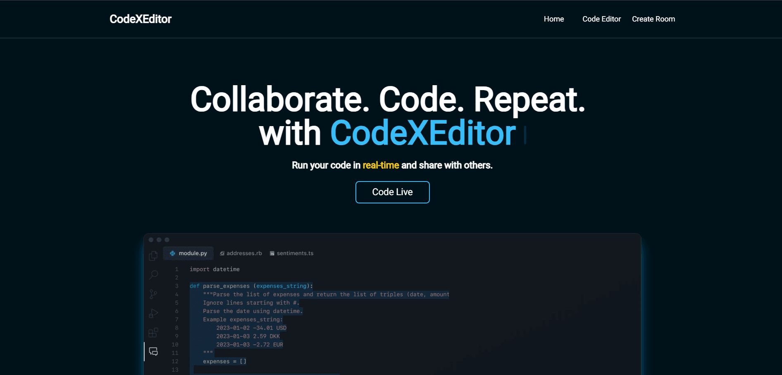The width and height of the screenshot is (782, 375).
Task: Click the Search magnifier icon in the sidebar
Action: (x=153, y=275)
